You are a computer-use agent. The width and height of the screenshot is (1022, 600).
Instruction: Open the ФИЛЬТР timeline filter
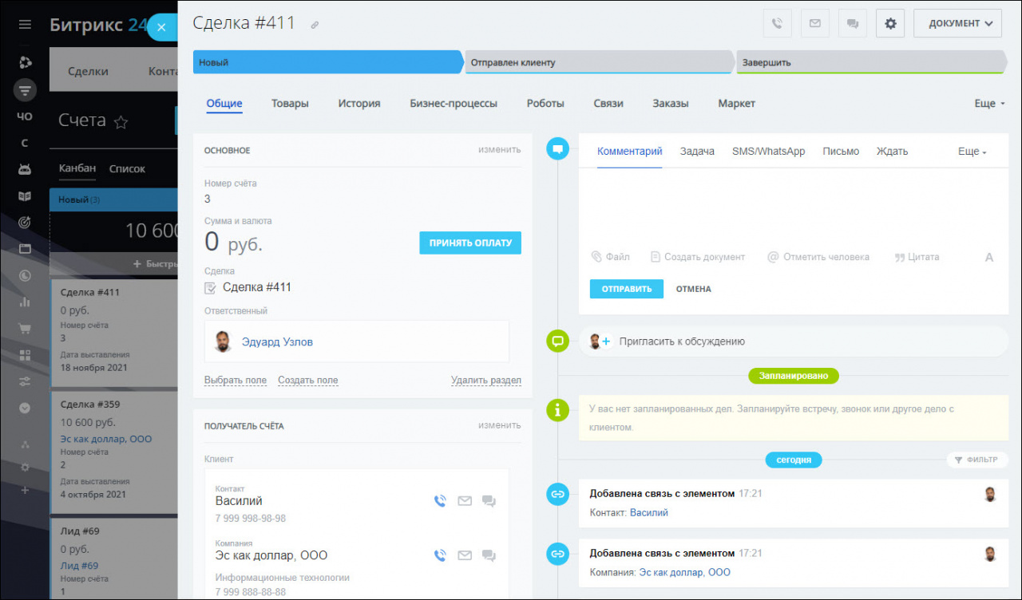[x=976, y=460]
